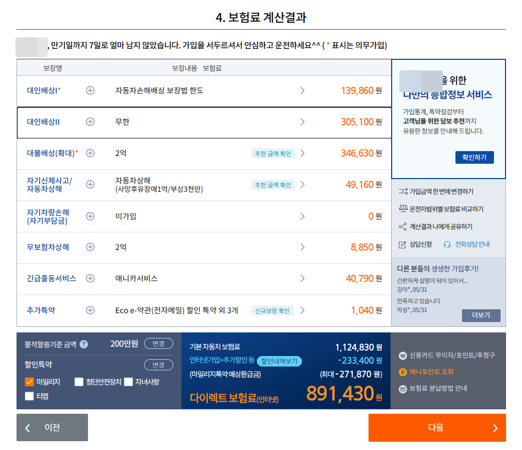
Task: Open review 만족하고 있습니다
Action: click(x=419, y=301)
